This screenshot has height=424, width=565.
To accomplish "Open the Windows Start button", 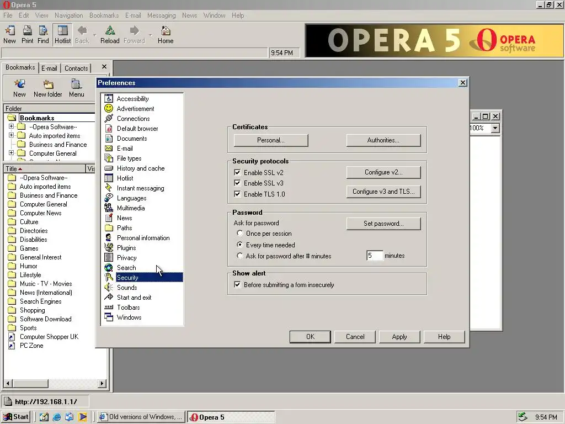I will pos(16,417).
